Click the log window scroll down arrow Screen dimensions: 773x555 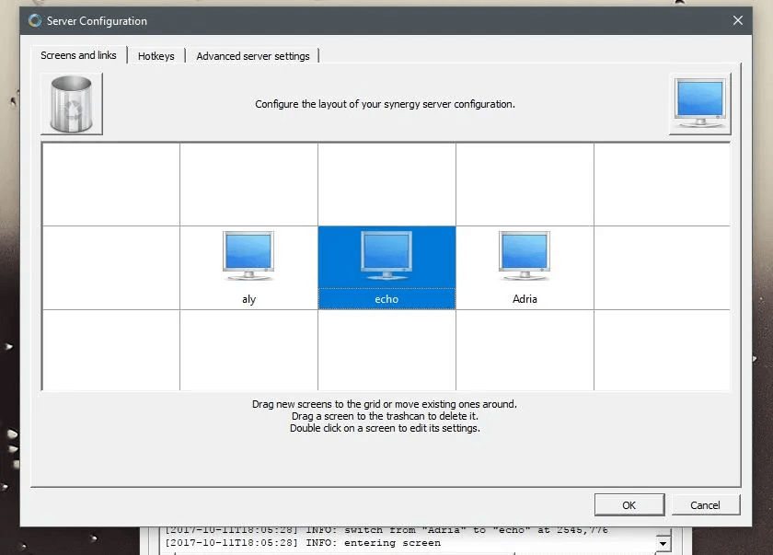coord(663,544)
